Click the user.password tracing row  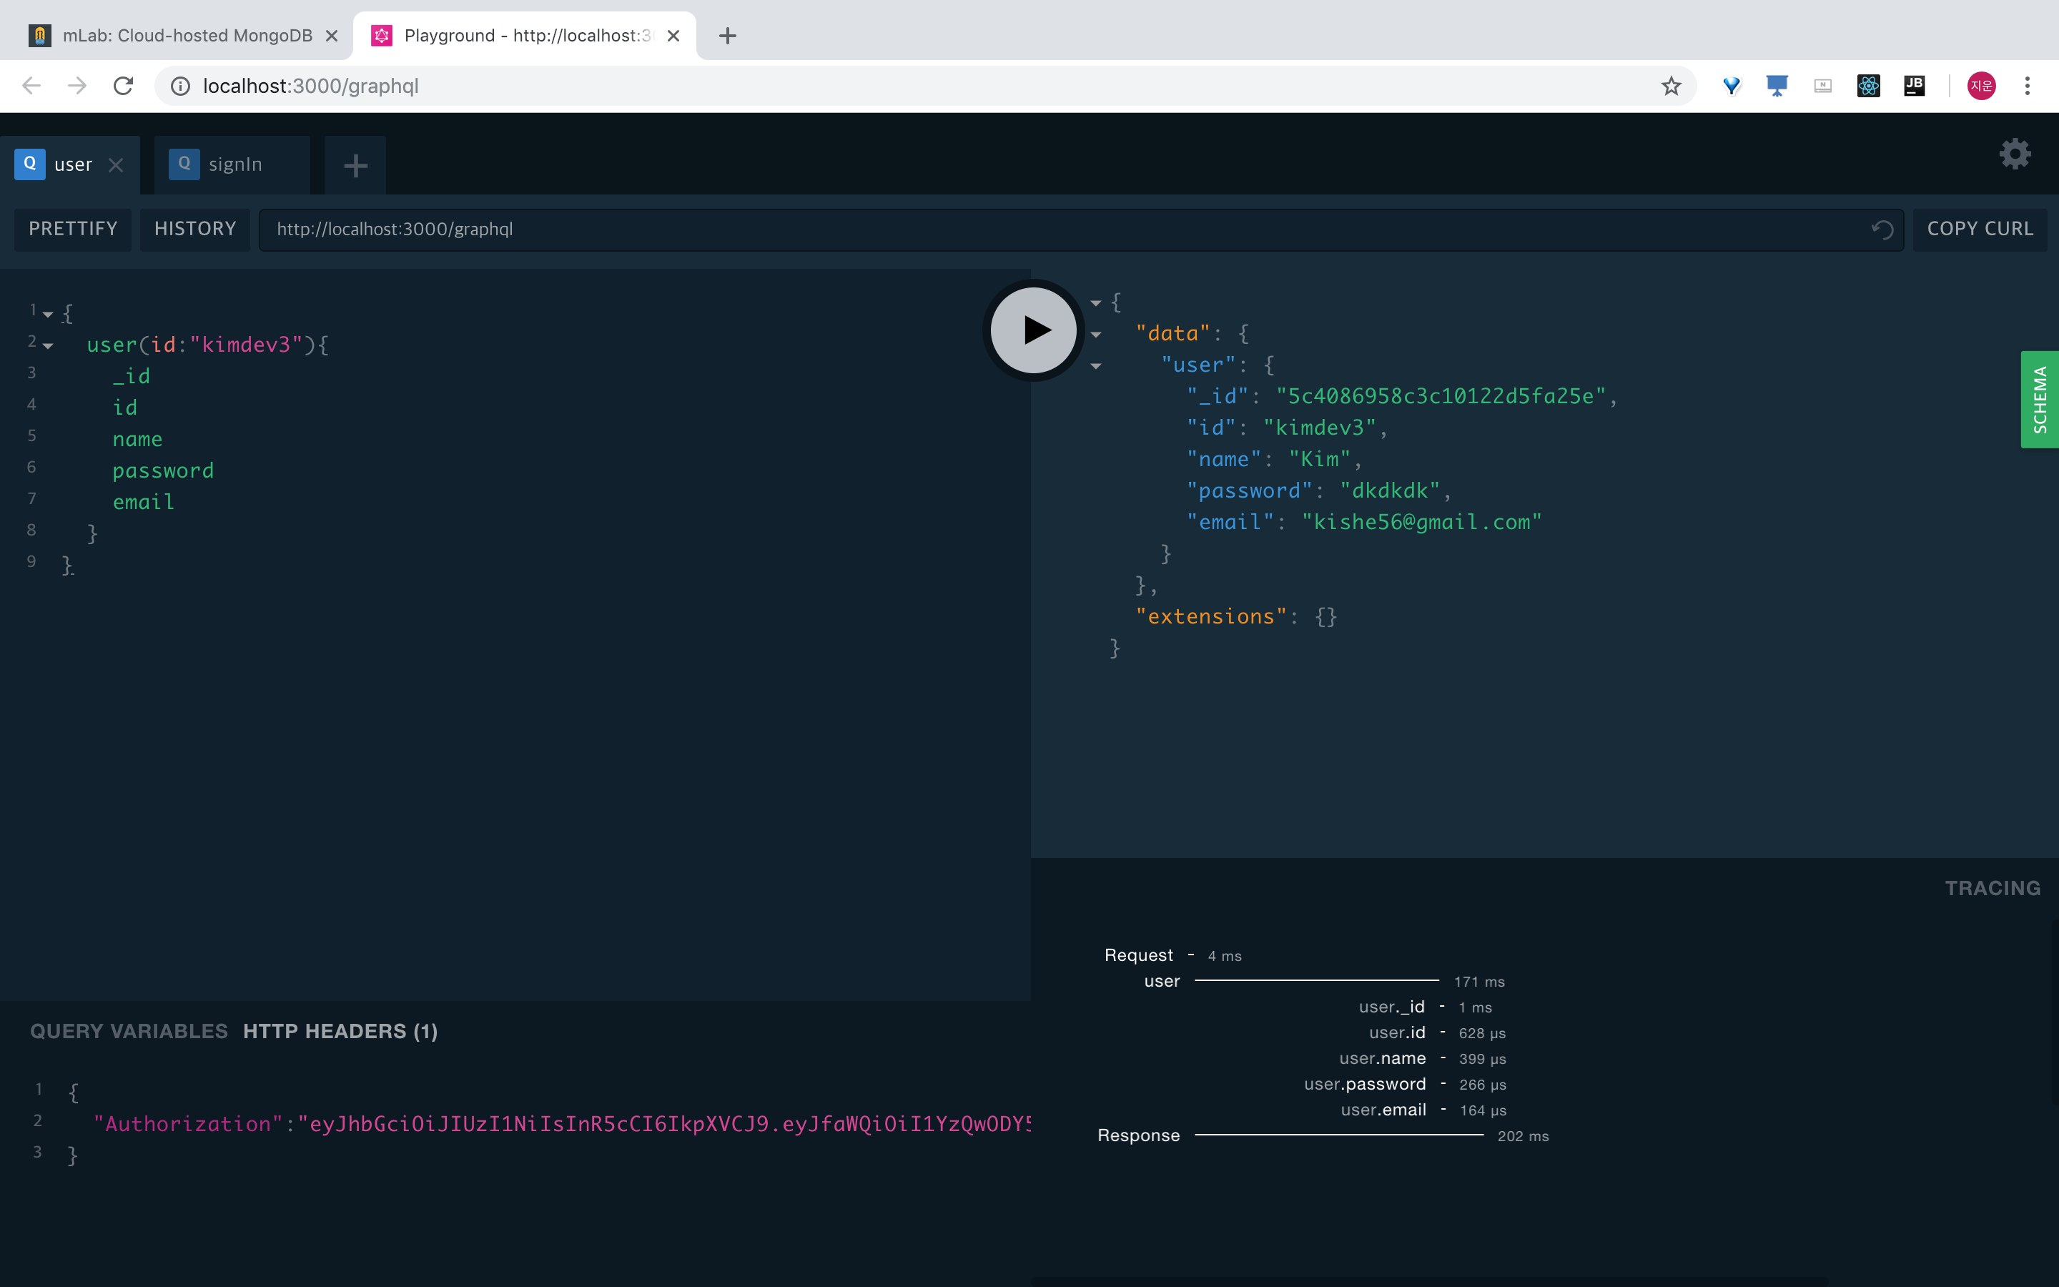[x=1405, y=1085]
